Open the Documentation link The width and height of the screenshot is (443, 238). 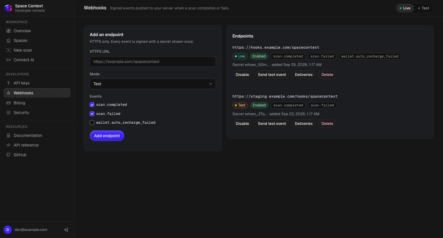pos(37,135)
